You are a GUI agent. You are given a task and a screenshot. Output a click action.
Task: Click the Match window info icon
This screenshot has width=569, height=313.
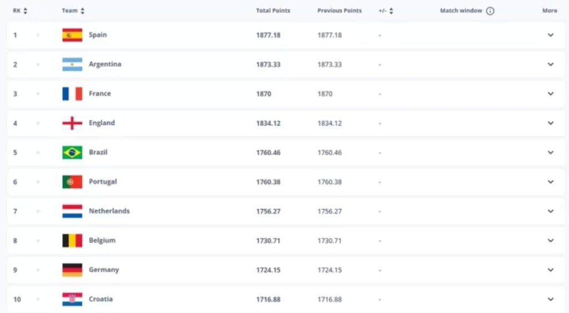[490, 11]
